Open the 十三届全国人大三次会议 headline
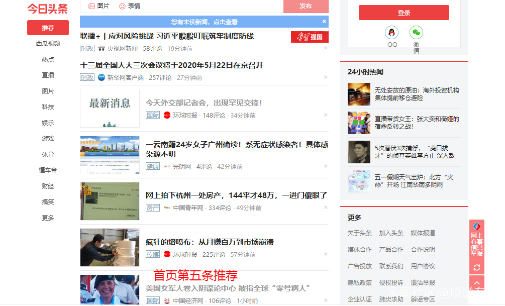The image size is (505, 306). point(172,65)
